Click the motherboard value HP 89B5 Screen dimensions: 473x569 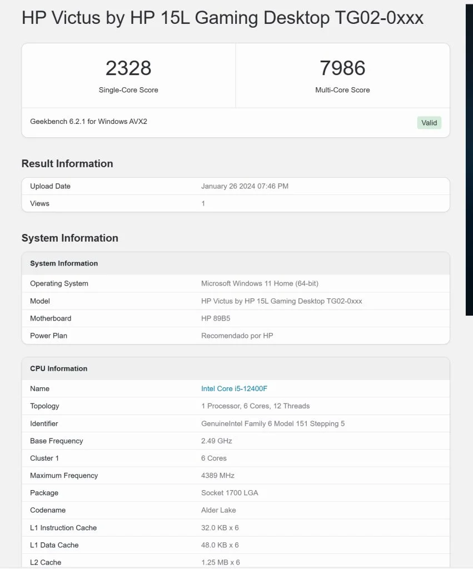click(216, 318)
